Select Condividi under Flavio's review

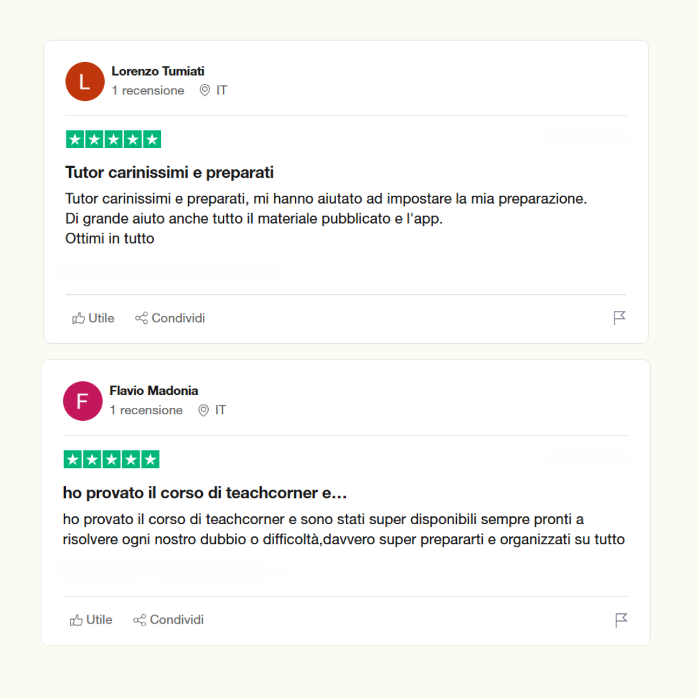click(x=169, y=620)
